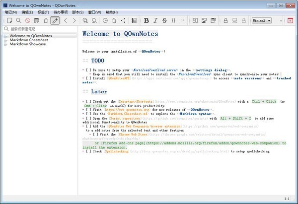Viewport: 298px width, 204px height.
Task: Open Markdown Showcase note in list
Action: coord(28,44)
